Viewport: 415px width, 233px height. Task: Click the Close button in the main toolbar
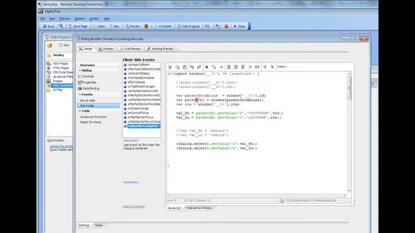tap(239, 26)
